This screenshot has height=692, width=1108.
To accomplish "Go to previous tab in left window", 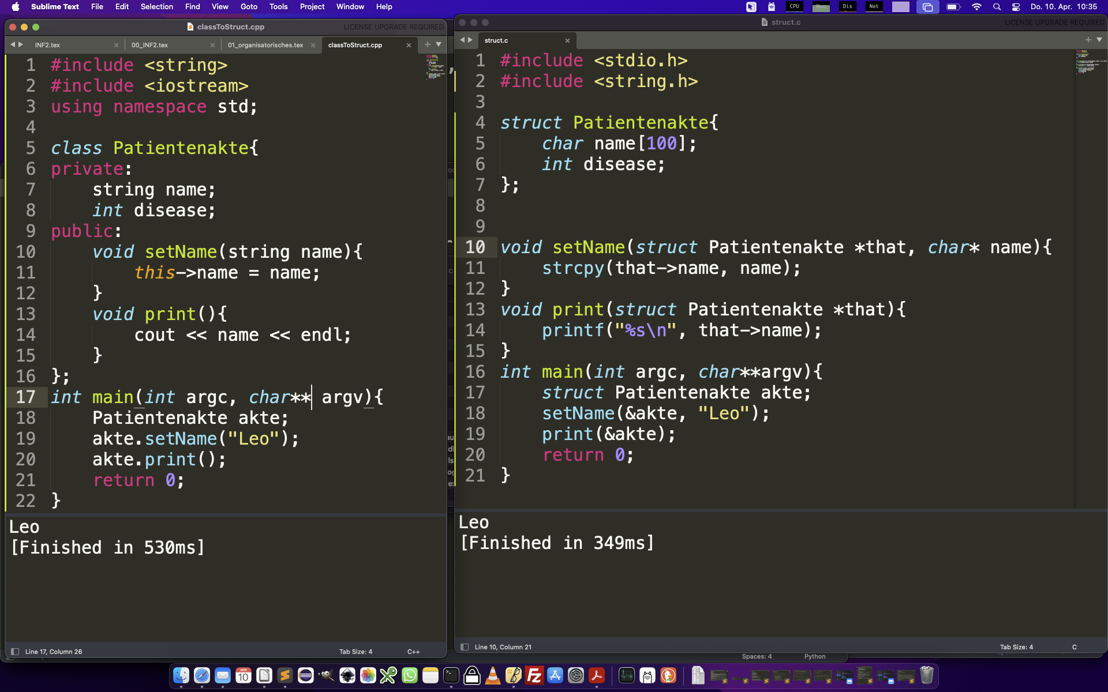I will [13, 44].
